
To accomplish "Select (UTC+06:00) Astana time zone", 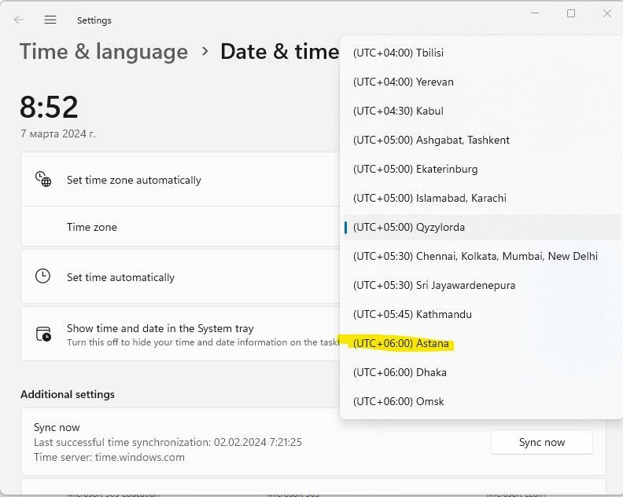I will 481,343.
